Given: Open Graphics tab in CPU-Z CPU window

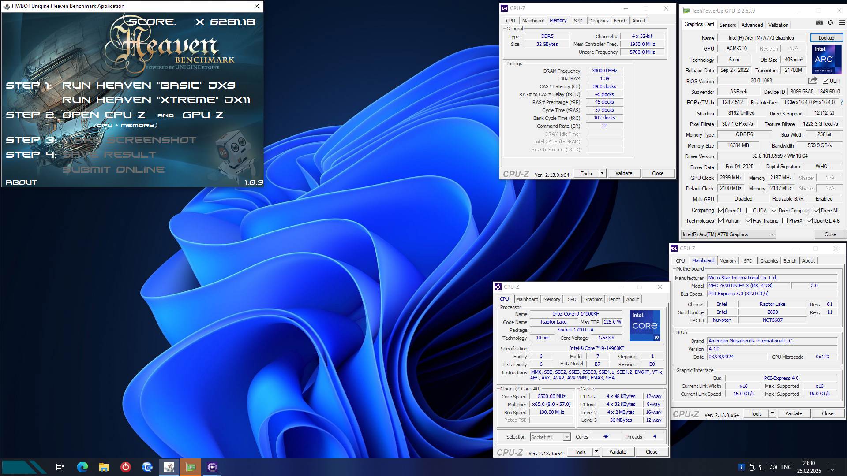Looking at the screenshot, I should 593,299.
